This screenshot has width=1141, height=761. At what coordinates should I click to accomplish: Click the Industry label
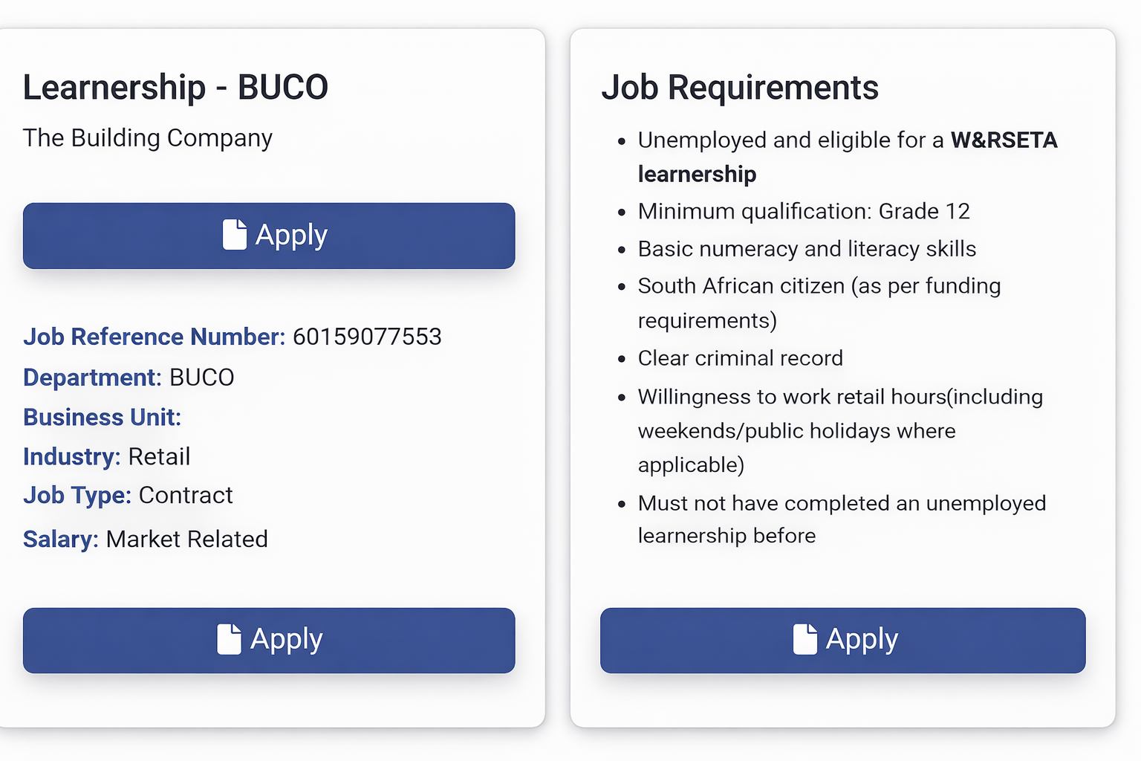click(71, 456)
